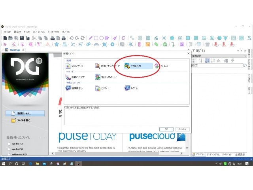Click the scissors cut icon in the toolbar
The image size is (253, 190).
coord(34,38)
